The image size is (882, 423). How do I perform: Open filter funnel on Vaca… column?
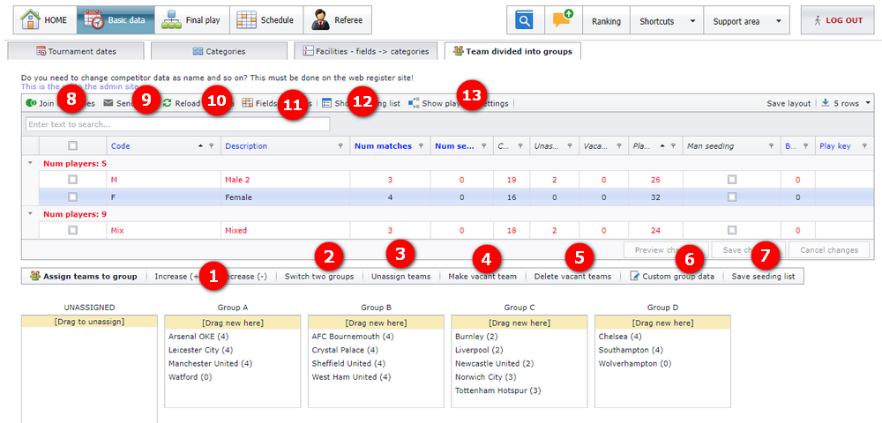click(x=618, y=146)
